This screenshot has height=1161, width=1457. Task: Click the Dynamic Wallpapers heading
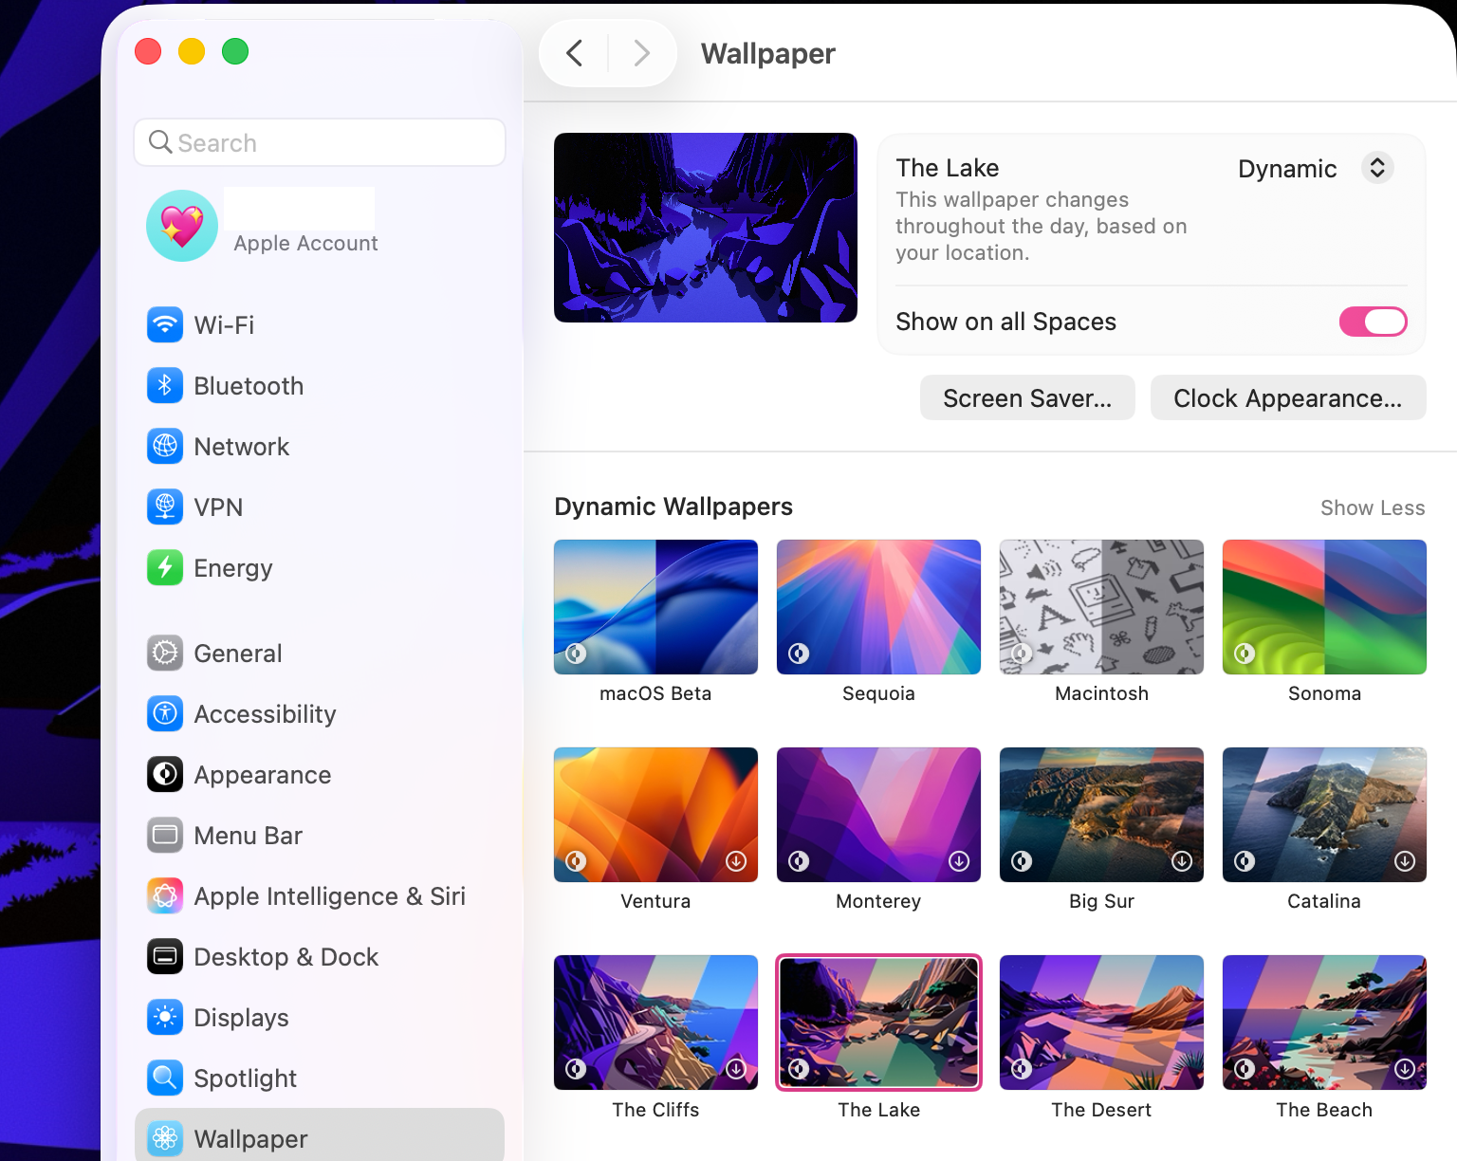673,507
